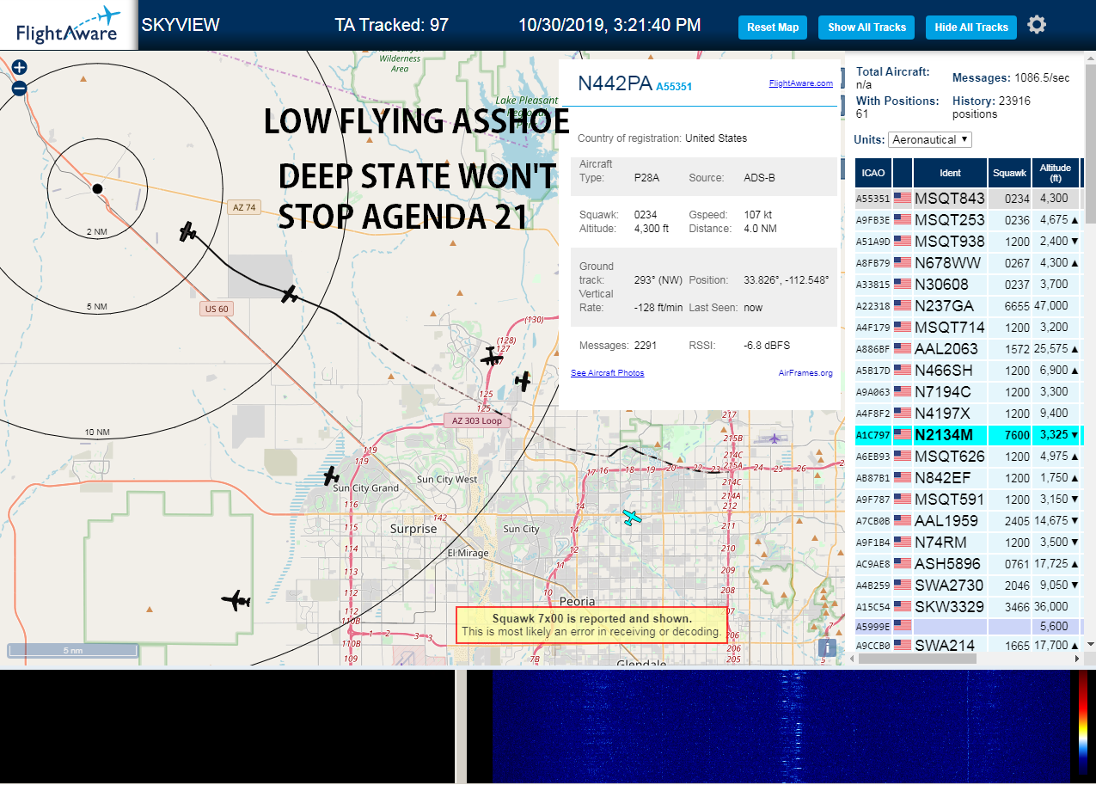Open the settings gear icon

pos(1037,25)
